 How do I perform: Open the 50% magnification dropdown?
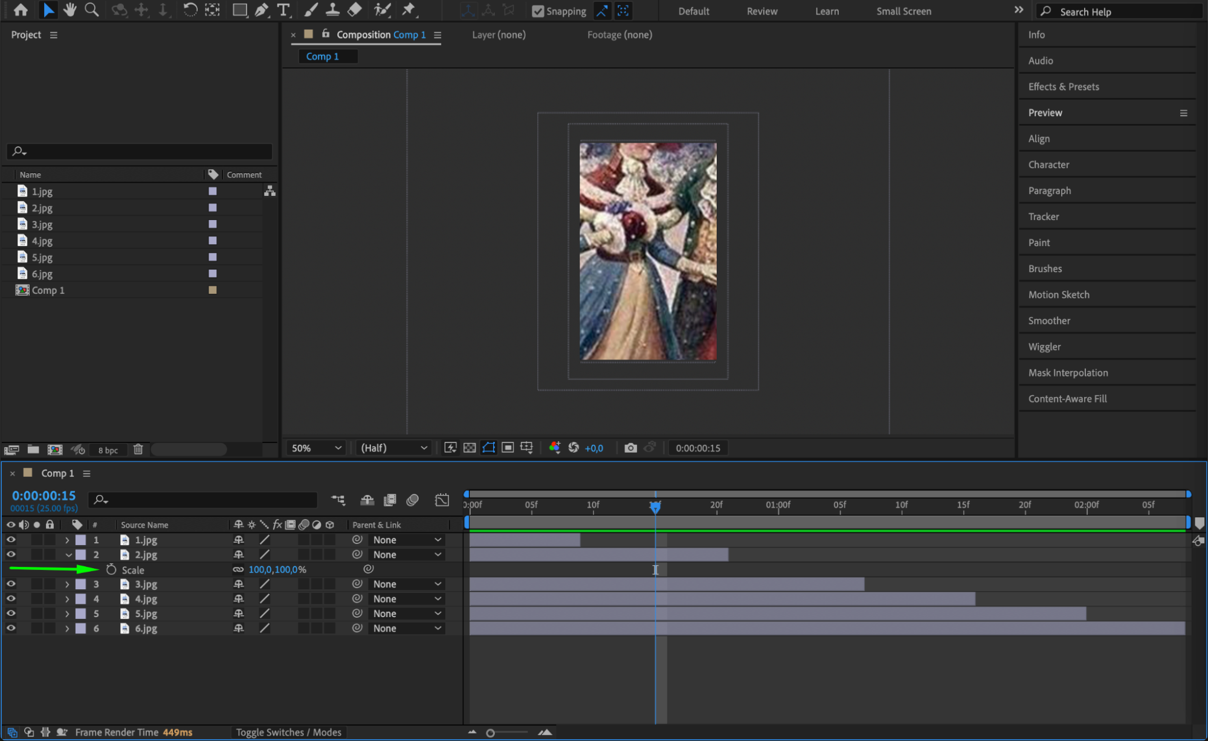coord(316,448)
